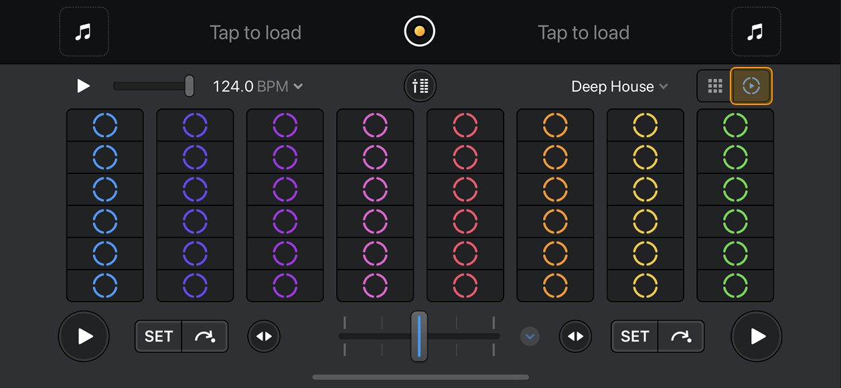Screen dimensions: 841x388
Task: Open right deck music library icon
Action: point(756,31)
